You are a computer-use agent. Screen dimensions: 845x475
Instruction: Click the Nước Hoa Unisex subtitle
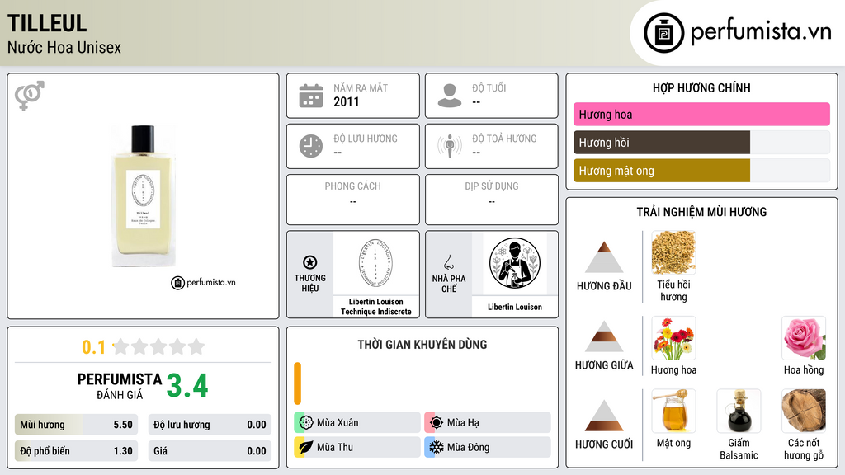coord(64,47)
